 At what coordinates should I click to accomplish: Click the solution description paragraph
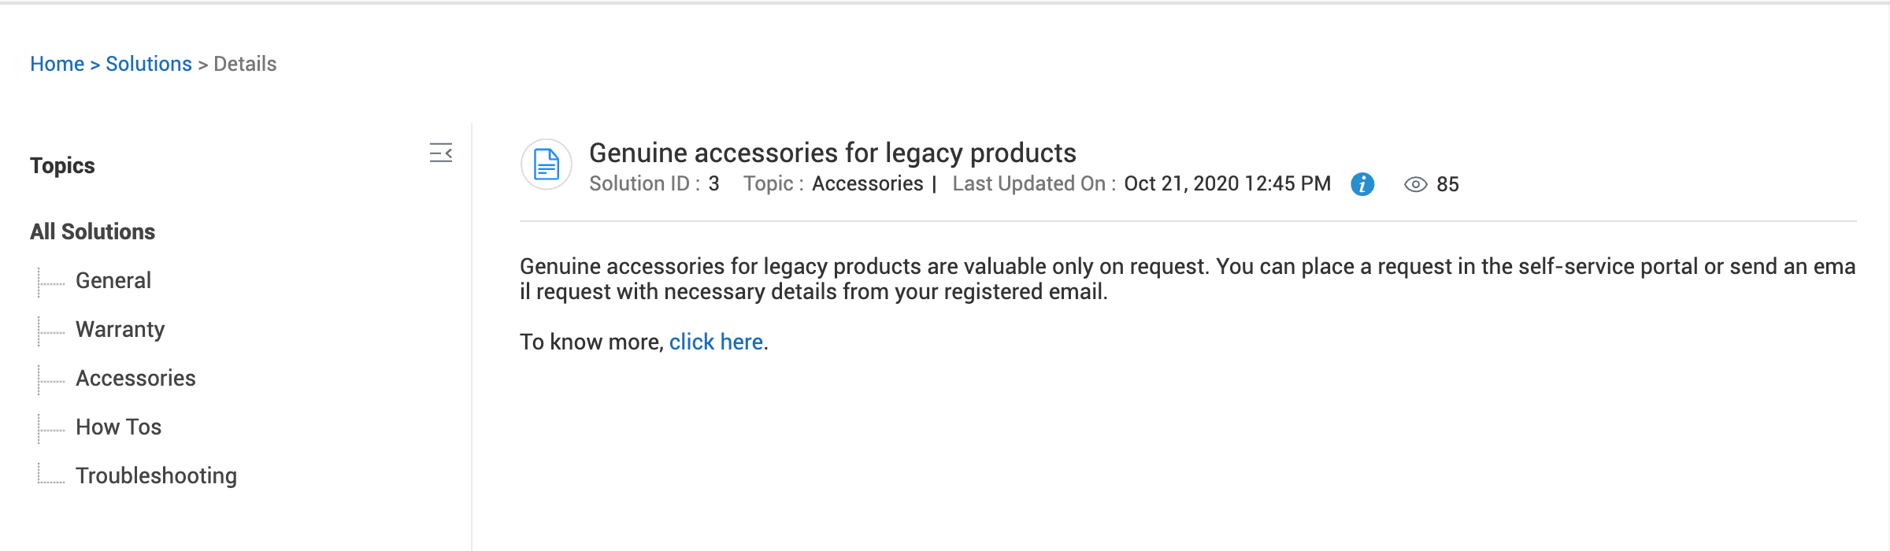pos(1188,279)
